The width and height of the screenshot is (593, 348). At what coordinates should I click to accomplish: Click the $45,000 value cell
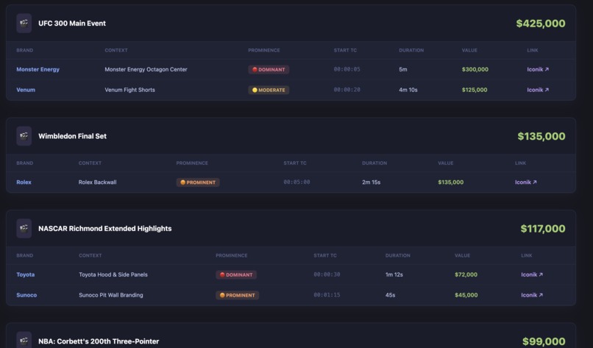466,295
